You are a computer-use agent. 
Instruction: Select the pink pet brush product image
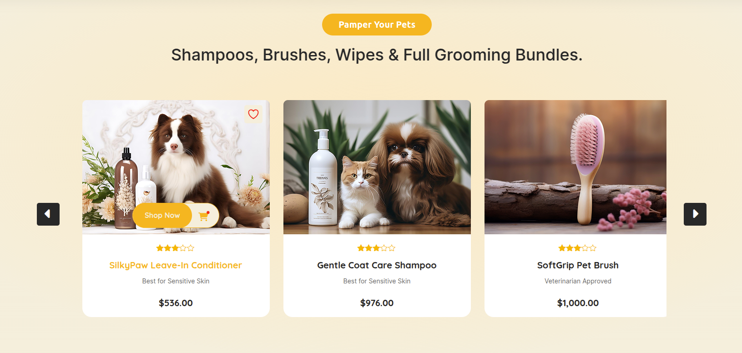tap(575, 167)
